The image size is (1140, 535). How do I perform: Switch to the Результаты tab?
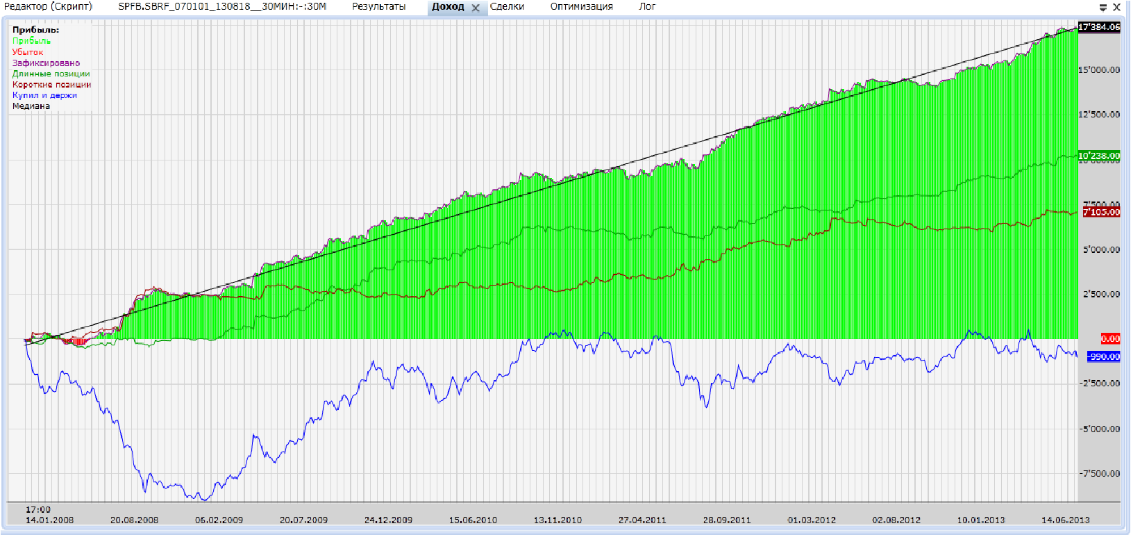(x=378, y=7)
